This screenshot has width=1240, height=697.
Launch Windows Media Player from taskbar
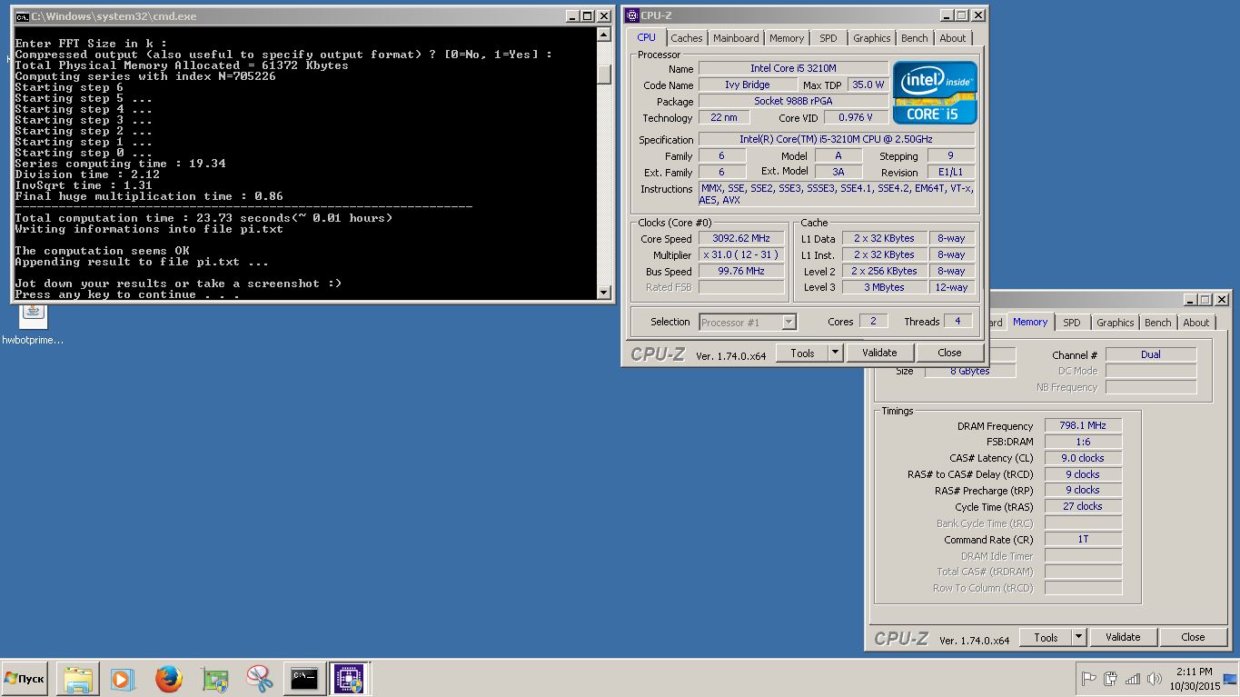pos(123,679)
